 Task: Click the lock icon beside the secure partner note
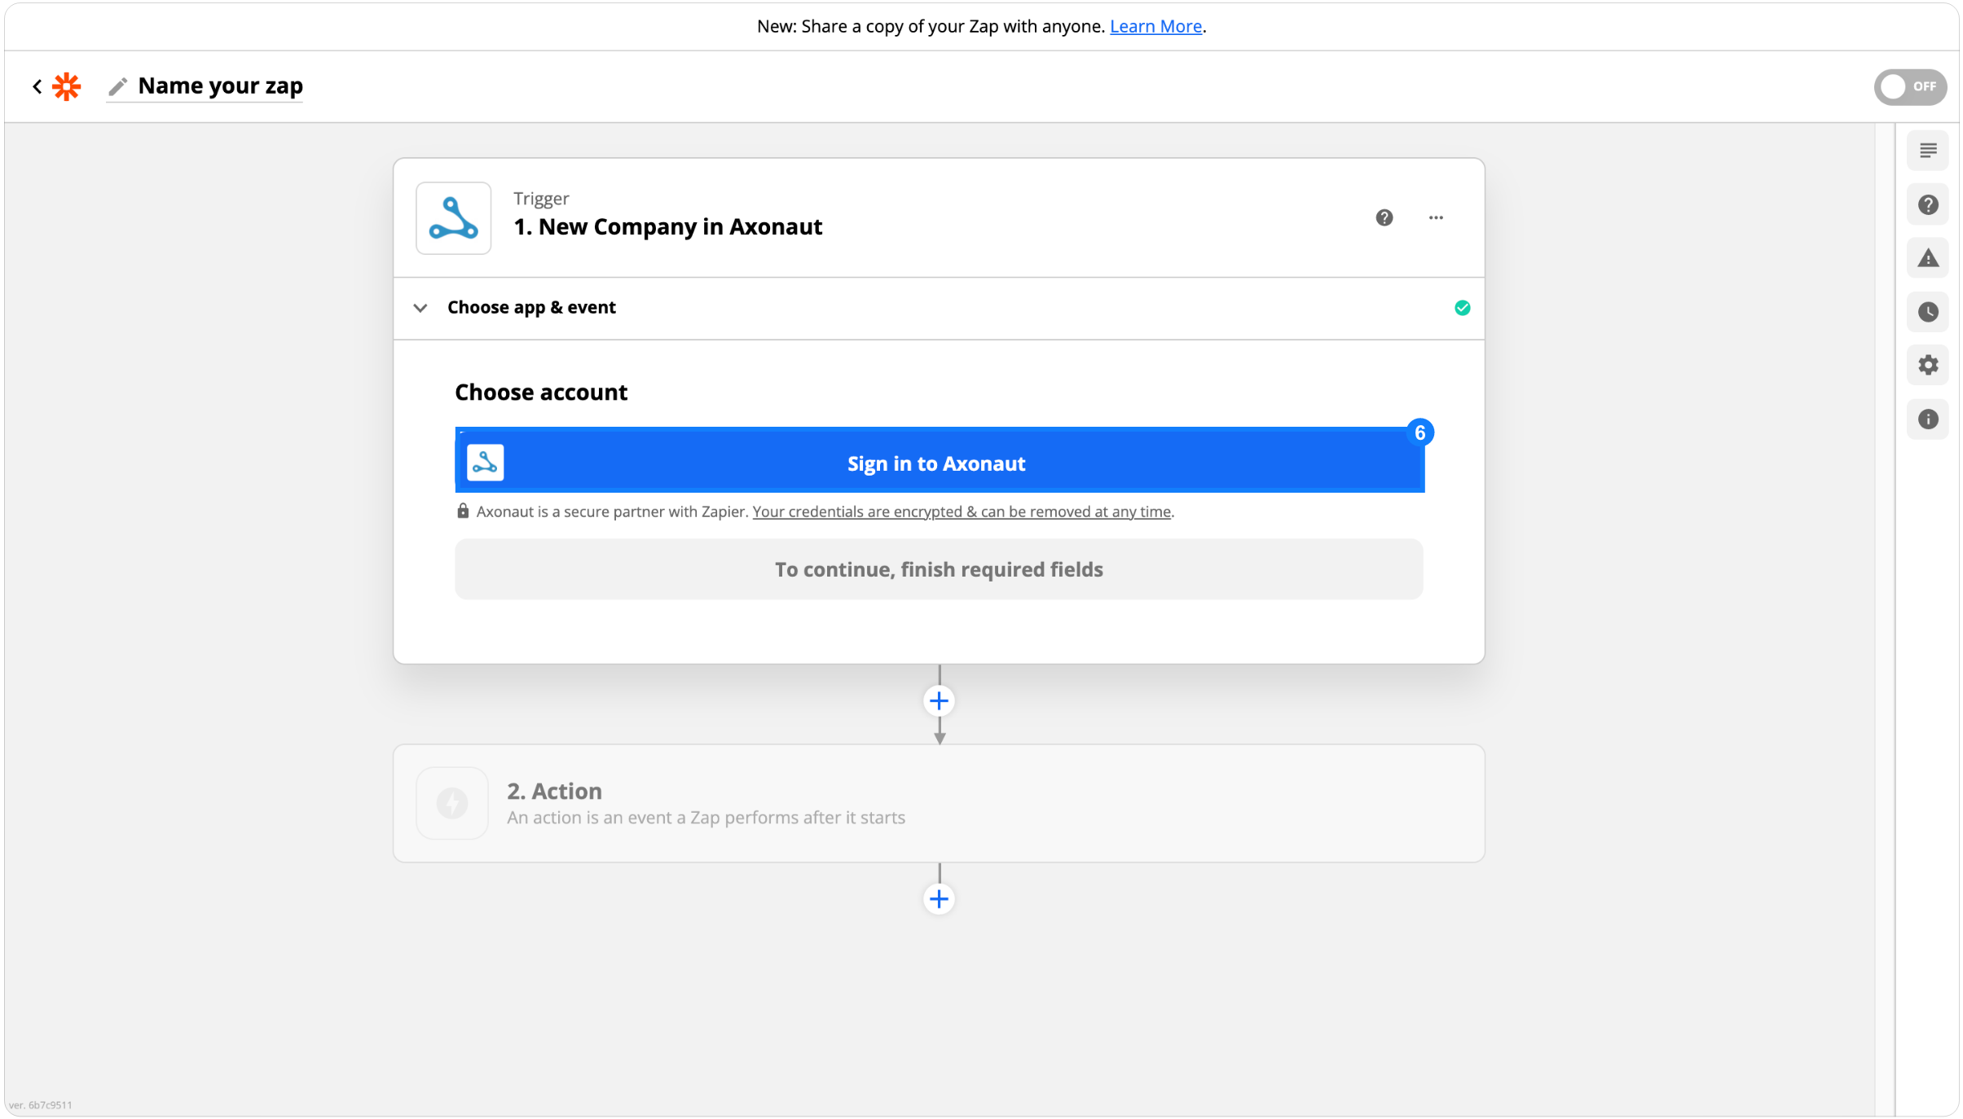(463, 511)
